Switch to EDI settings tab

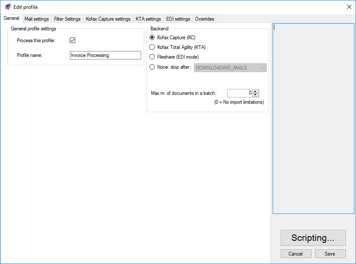[x=178, y=19]
